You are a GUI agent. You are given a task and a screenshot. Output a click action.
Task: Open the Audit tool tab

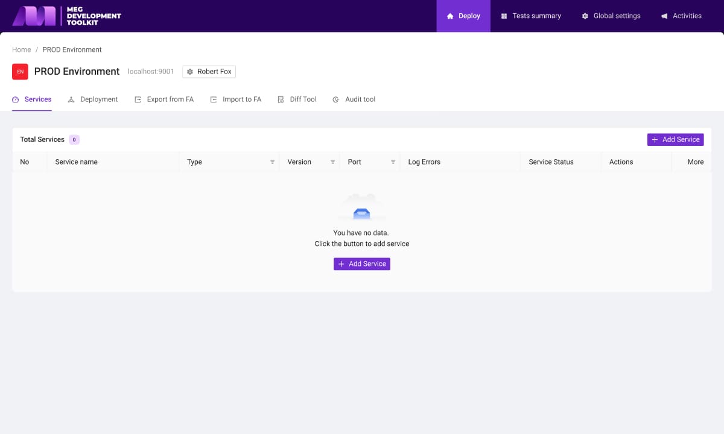coord(354,99)
